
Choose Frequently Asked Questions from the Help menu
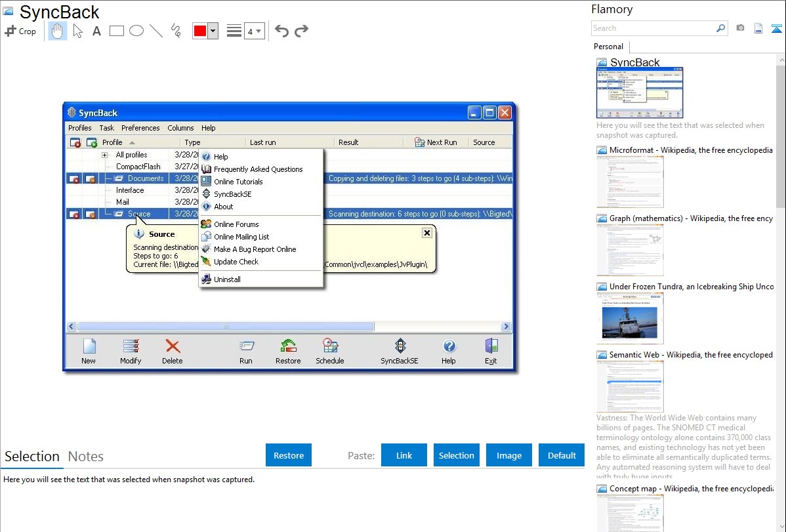tap(260, 169)
